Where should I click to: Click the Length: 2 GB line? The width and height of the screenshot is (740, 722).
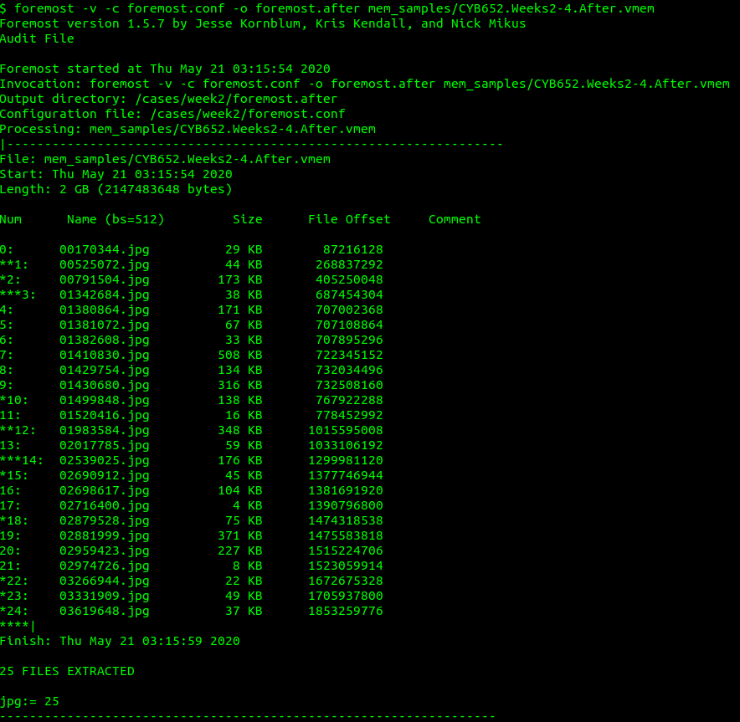pos(117,189)
